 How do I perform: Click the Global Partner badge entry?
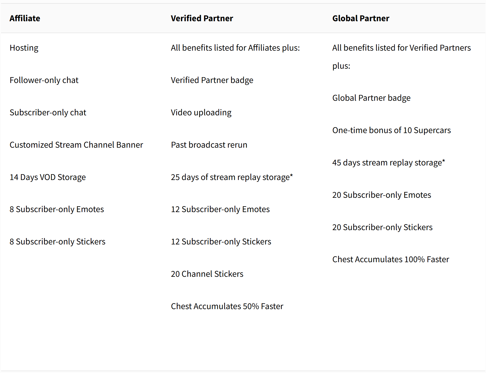371,98
